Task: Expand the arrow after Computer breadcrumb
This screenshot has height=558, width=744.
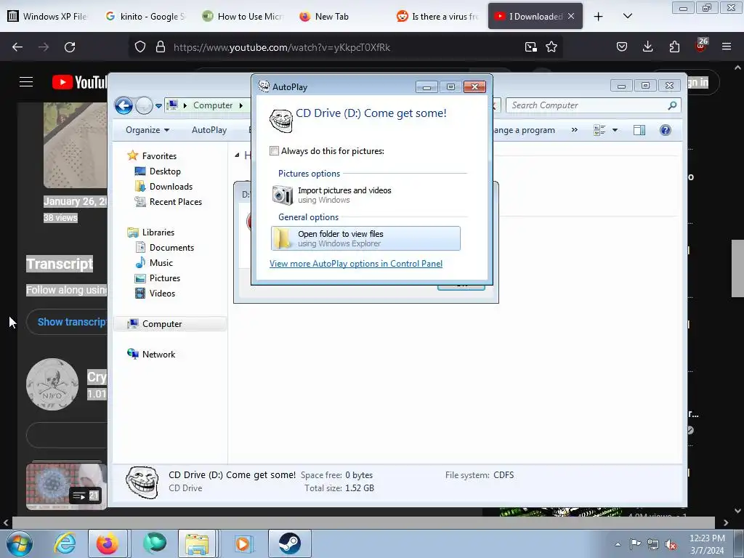Action: pyautogui.click(x=241, y=105)
